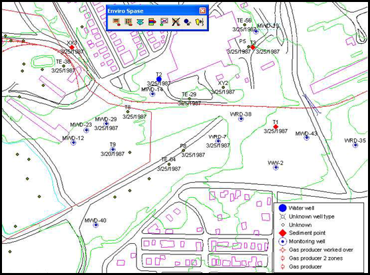Viewport: 370px width, 275px height.
Task: Select the XX3 red sediment point marker
Action: pyautogui.click(x=72, y=47)
